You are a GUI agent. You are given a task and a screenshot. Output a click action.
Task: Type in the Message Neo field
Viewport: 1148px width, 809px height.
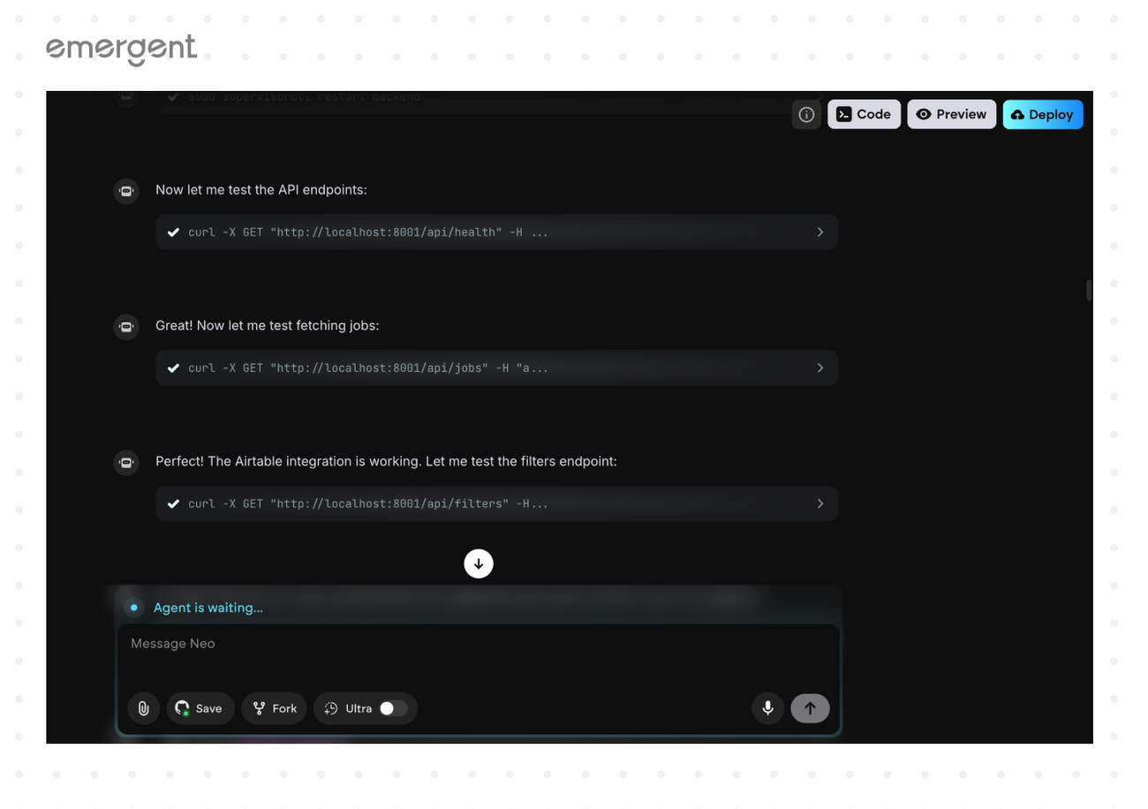(x=477, y=654)
